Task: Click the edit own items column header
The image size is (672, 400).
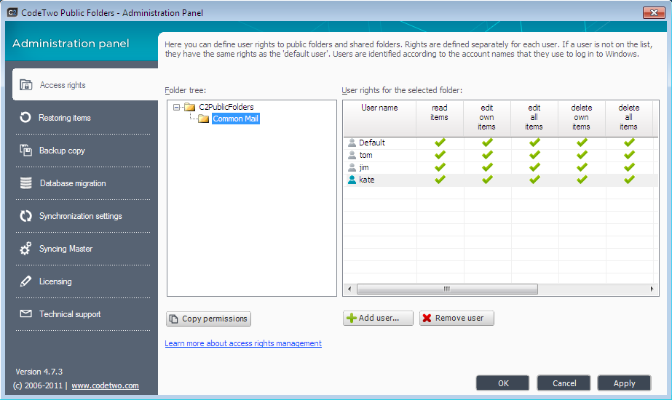Action: pos(487,119)
